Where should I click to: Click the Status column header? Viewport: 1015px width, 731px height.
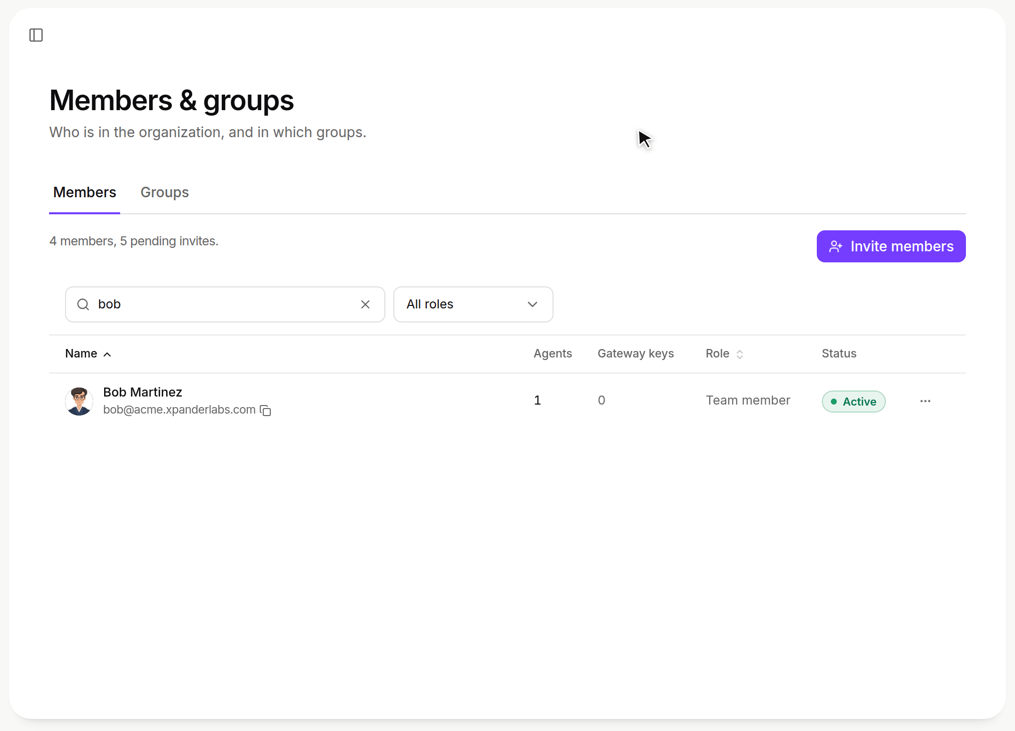(839, 353)
